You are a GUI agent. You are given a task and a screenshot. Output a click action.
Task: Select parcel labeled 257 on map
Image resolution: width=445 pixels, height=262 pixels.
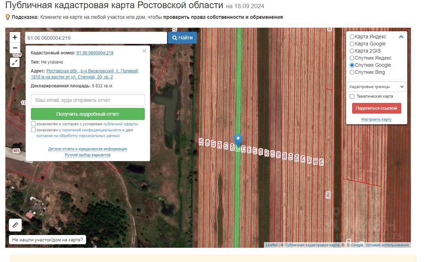(x=267, y=153)
